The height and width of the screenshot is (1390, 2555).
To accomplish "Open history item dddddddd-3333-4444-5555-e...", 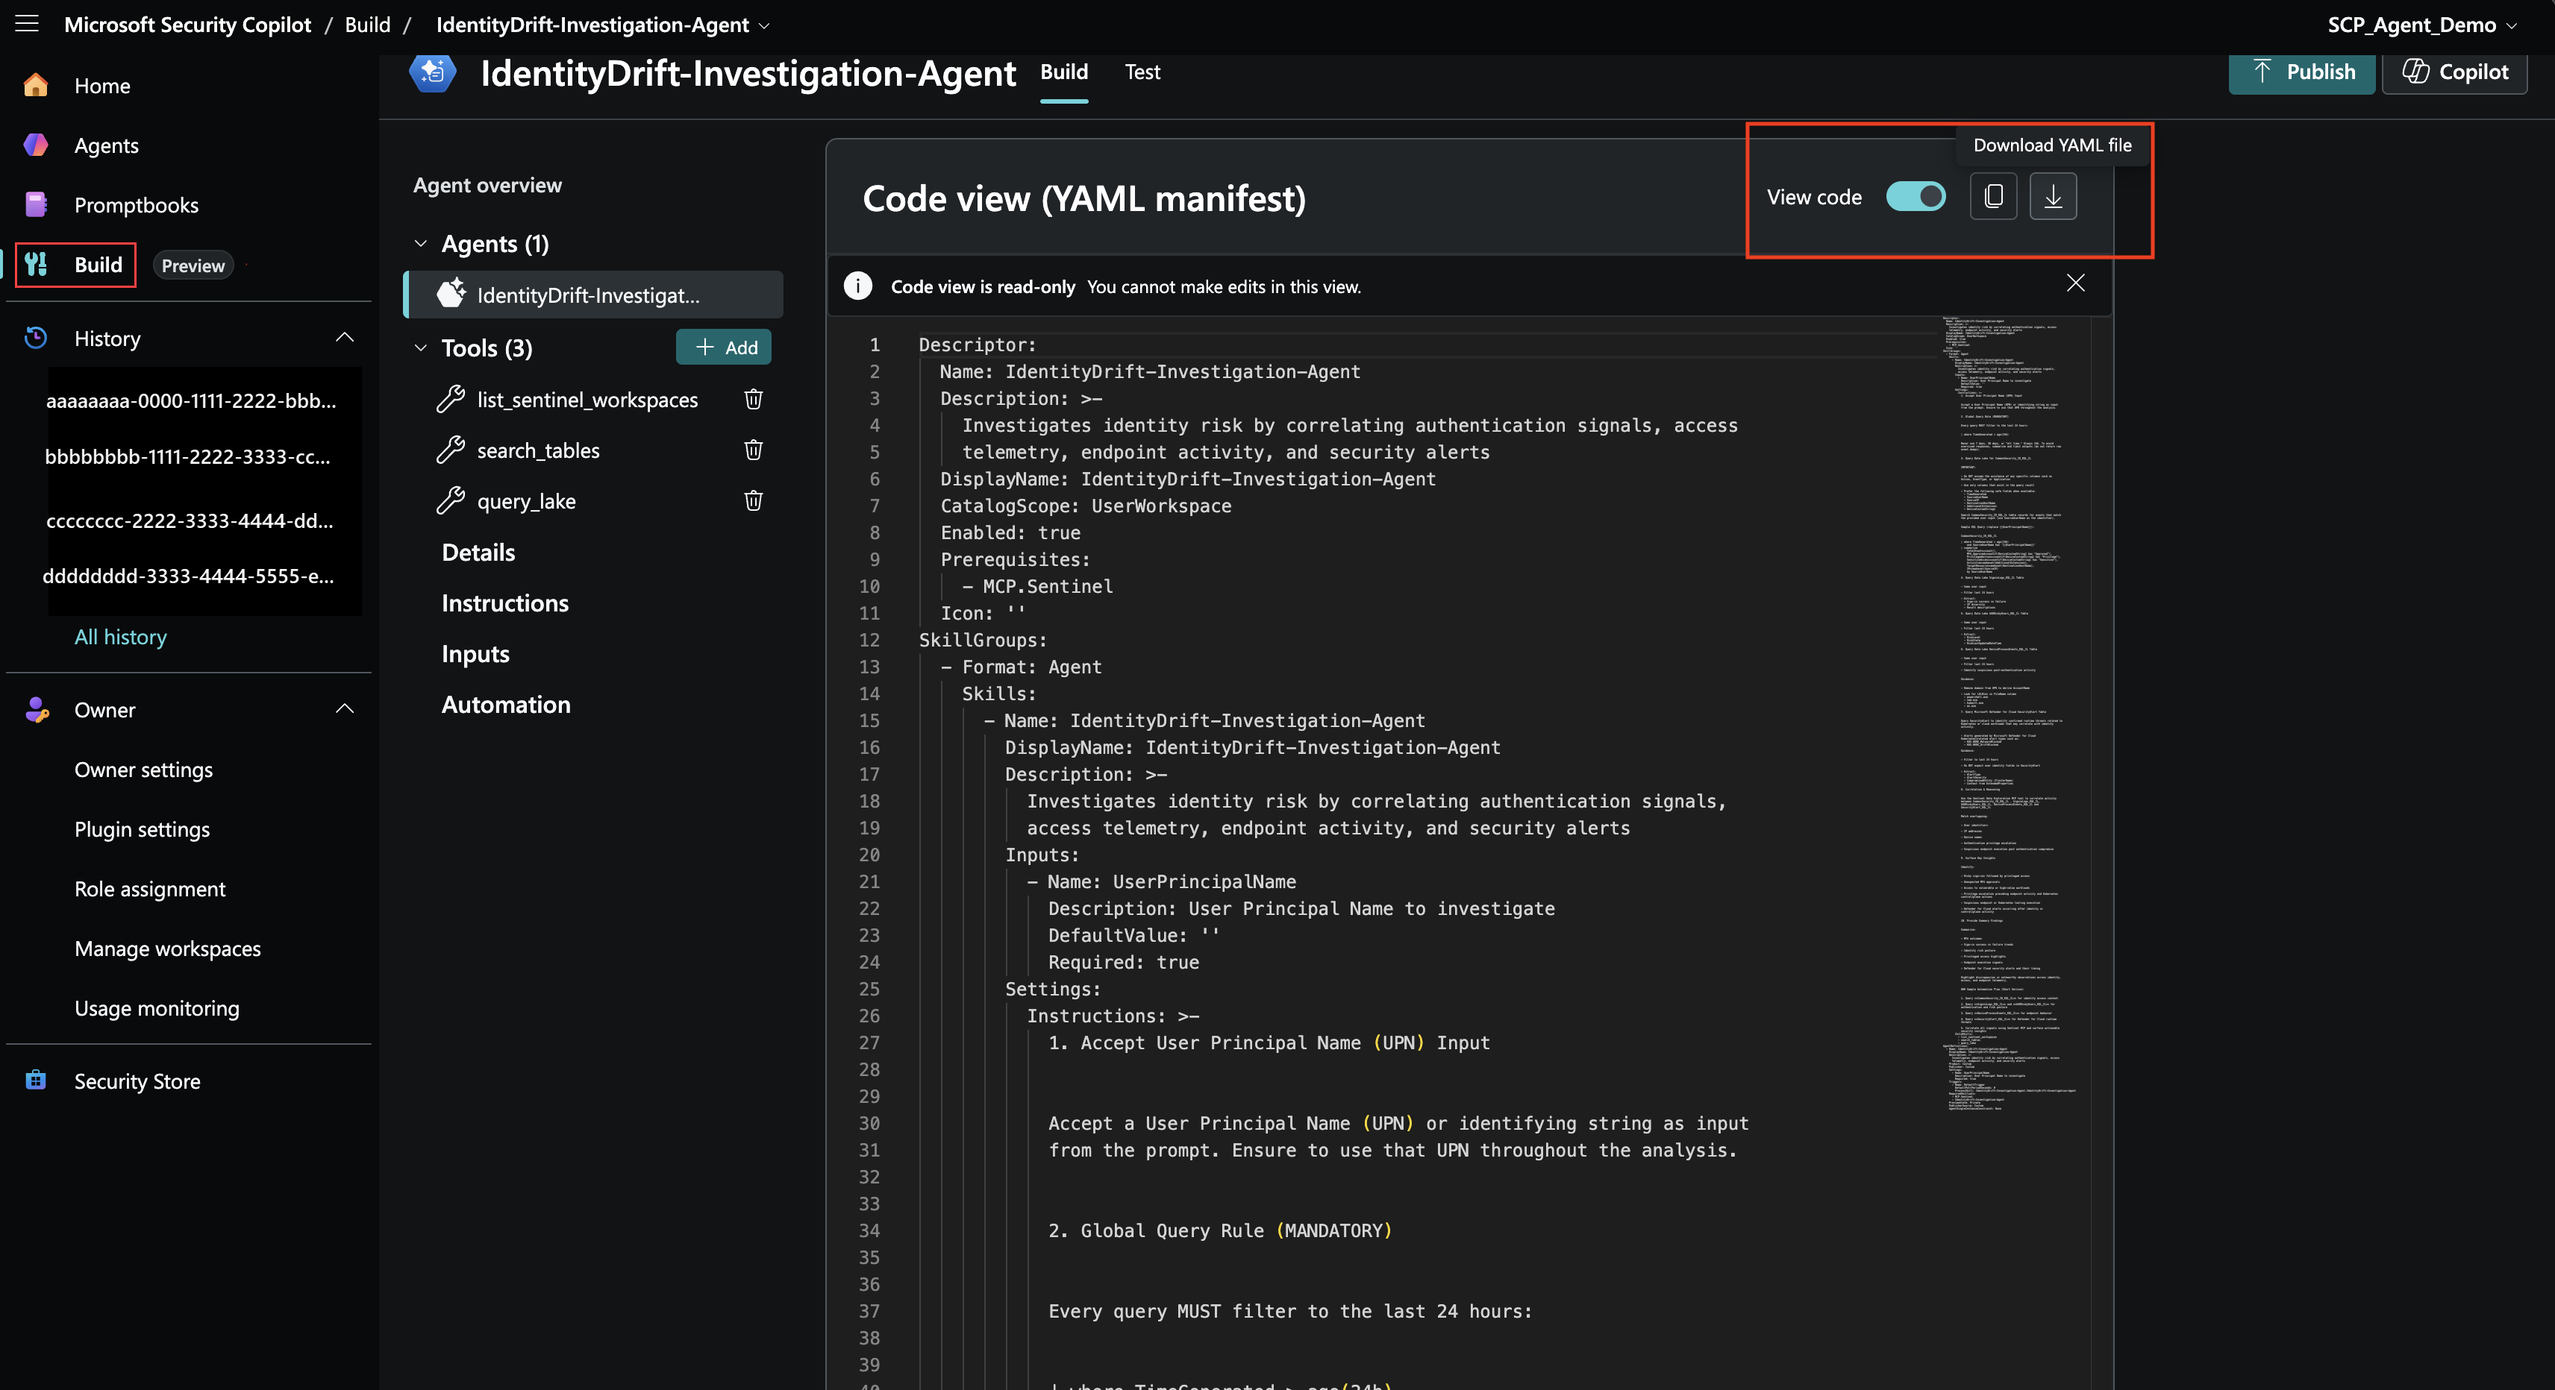I will [189, 576].
